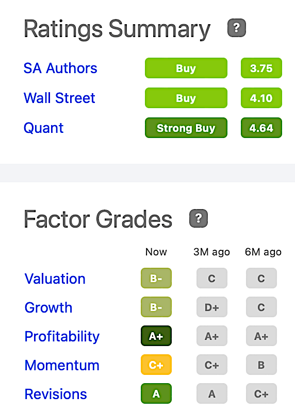The image size is (295, 413).
Task: Click the current Profitability A+ grade badge
Action: pyautogui.click(x=156, y=336)
